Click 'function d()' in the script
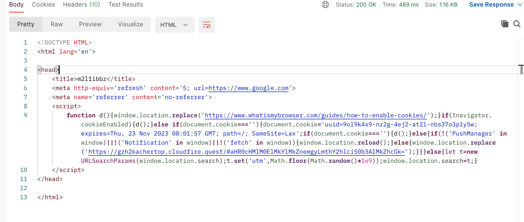Screen dimensions: 524x222 click(88, 115)
